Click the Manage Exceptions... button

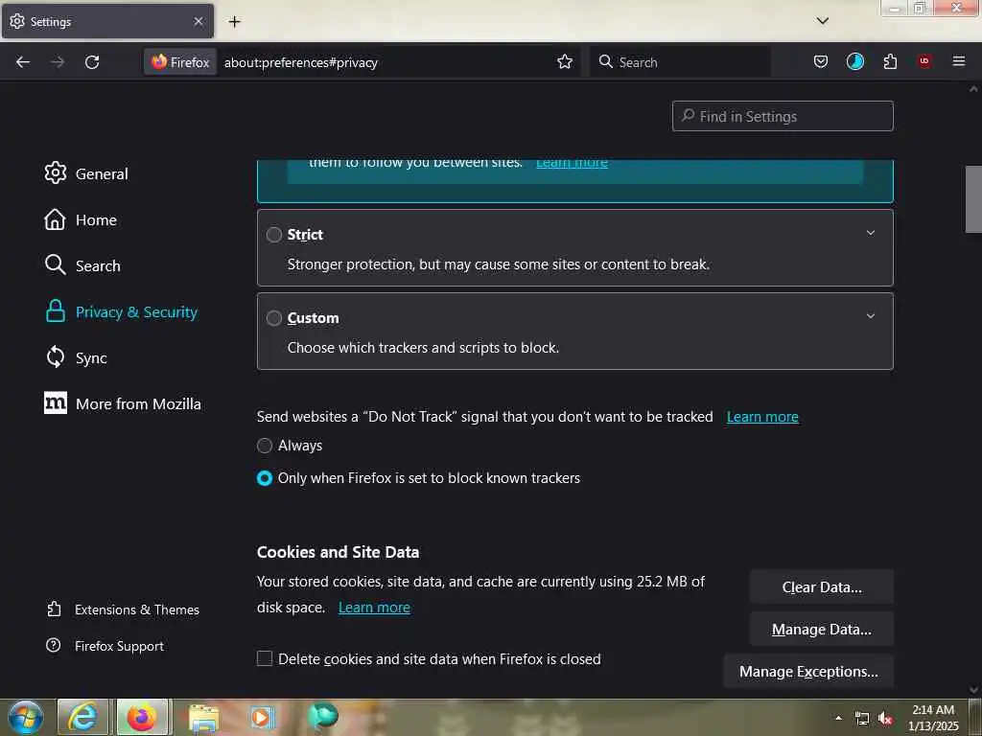click(807, 671)
